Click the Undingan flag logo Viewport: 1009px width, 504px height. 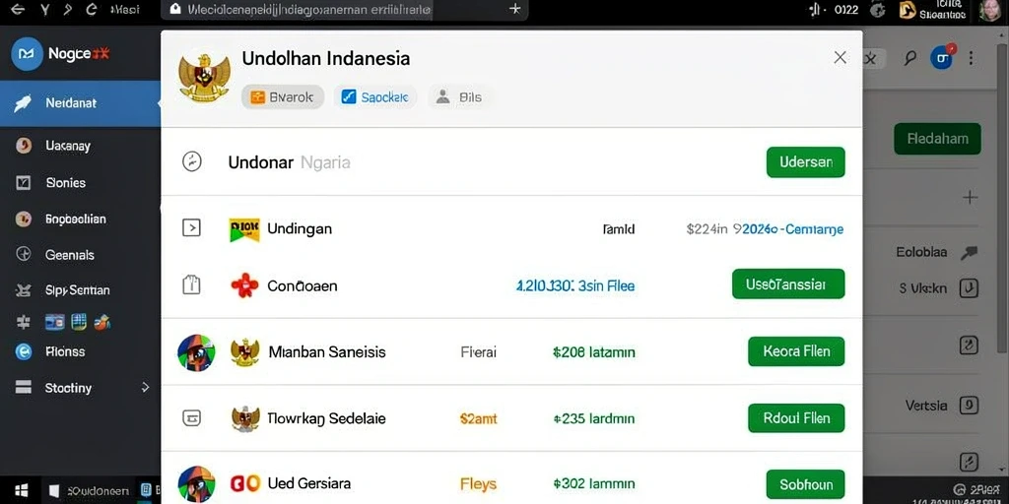(x=244, y=229)
